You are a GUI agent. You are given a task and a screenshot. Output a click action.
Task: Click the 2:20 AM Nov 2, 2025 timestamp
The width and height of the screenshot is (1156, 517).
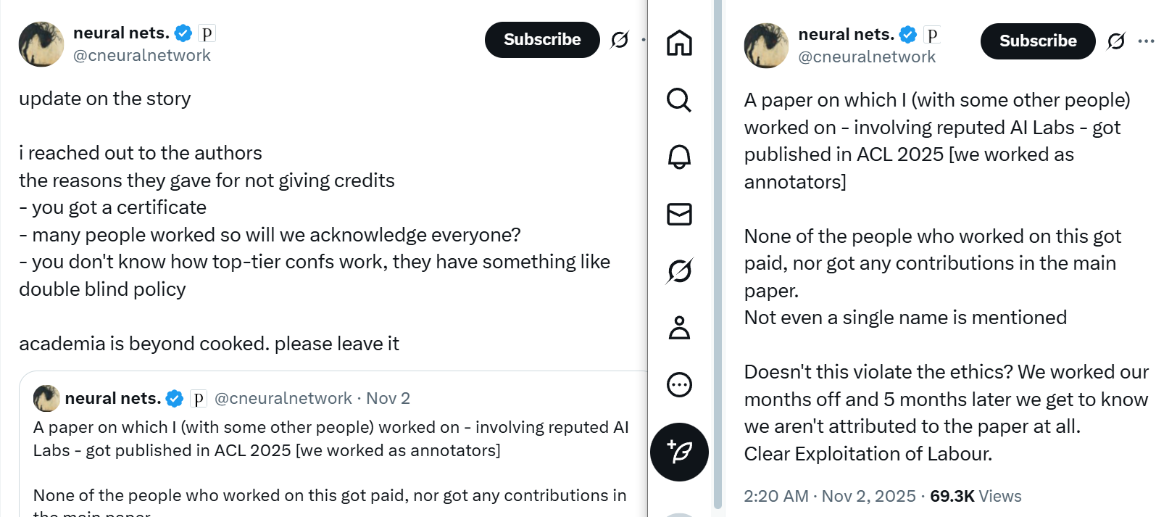(x=829, y=496)
